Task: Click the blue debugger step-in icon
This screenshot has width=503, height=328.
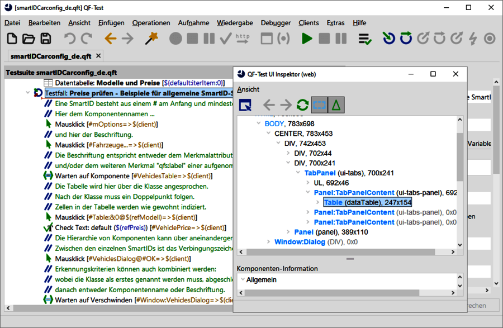Action: [388, 39]
